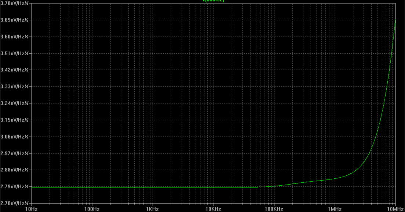Click the 3.51nV/Hz½ y-axis label
The height and width of the screenshot is (212, 405).
14,53
